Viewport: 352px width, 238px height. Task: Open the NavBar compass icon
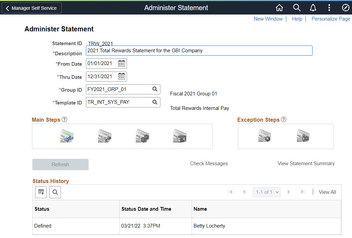point(345,8)
